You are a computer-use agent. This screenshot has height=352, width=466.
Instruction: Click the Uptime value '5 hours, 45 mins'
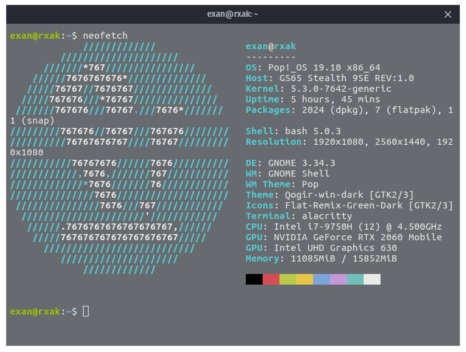coord(335,99)
